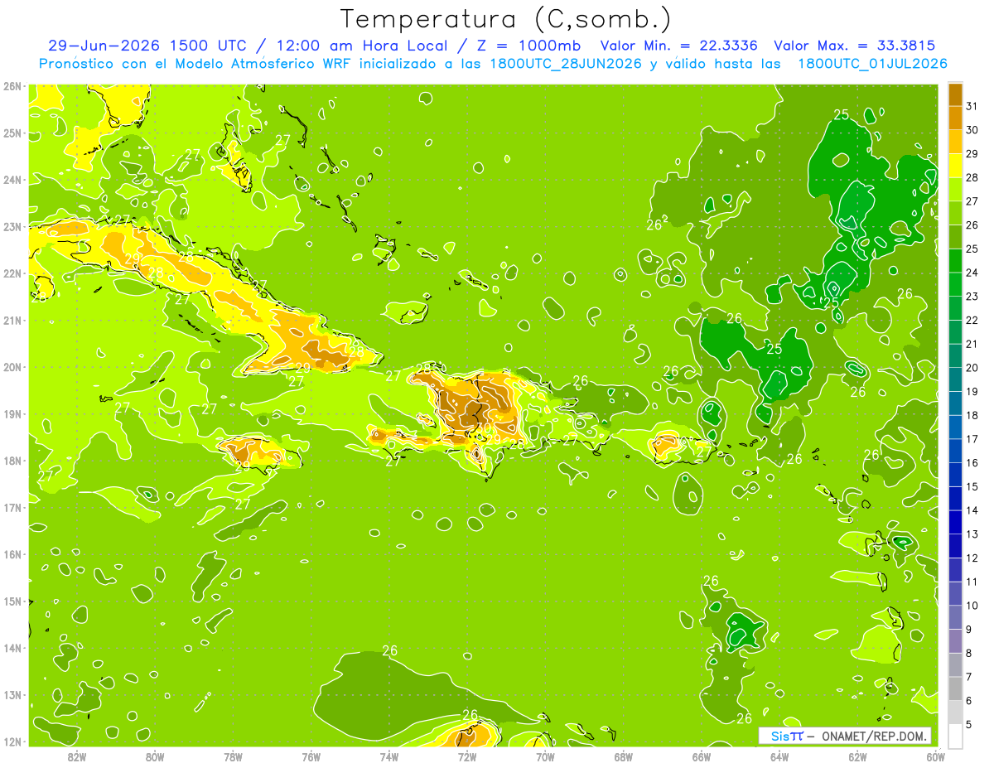The height and width of the screenshot is (768, 994).
Task: Click the dark blue color bar segment between 12 and 13
Action: (x=955, y=545)
